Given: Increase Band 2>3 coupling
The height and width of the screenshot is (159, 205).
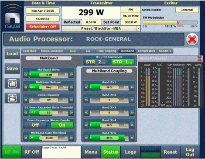Looking at the screenshot, I should tap(132, 100).
